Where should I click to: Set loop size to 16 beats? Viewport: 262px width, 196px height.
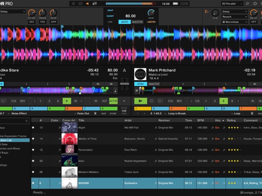point(75,101)
